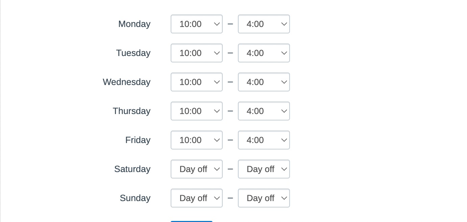Screen dimensions: 467x222
Task: Change Wednesday start time from 10:00
Action: [196, 82]
